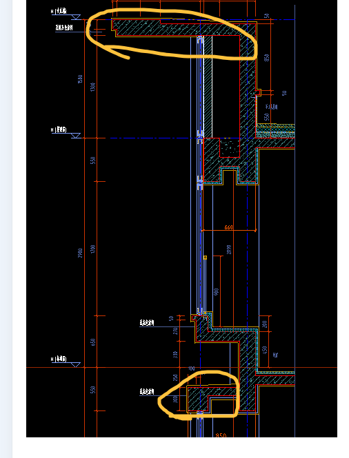
Task: Select the 330 dimension in lower dimension chain
Action: click(175, 355)
